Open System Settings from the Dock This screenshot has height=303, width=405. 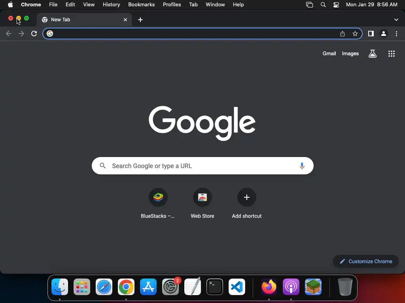(170, 287)
